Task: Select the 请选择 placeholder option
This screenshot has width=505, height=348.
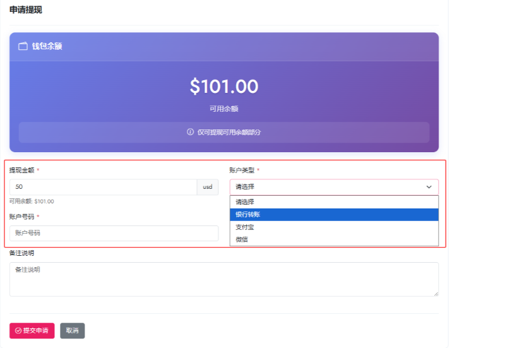Action: 334,202
